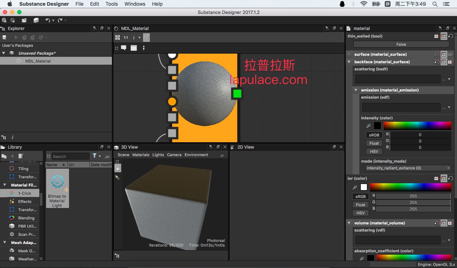Screen dimensions: 457x268
Task: Click the add library folder icon
Action: tap(4, 156)
